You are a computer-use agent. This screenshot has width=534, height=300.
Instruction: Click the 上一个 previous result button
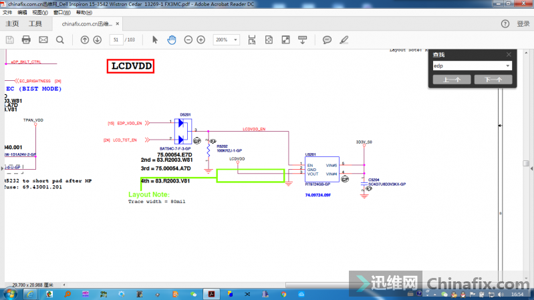pos(452,80)
